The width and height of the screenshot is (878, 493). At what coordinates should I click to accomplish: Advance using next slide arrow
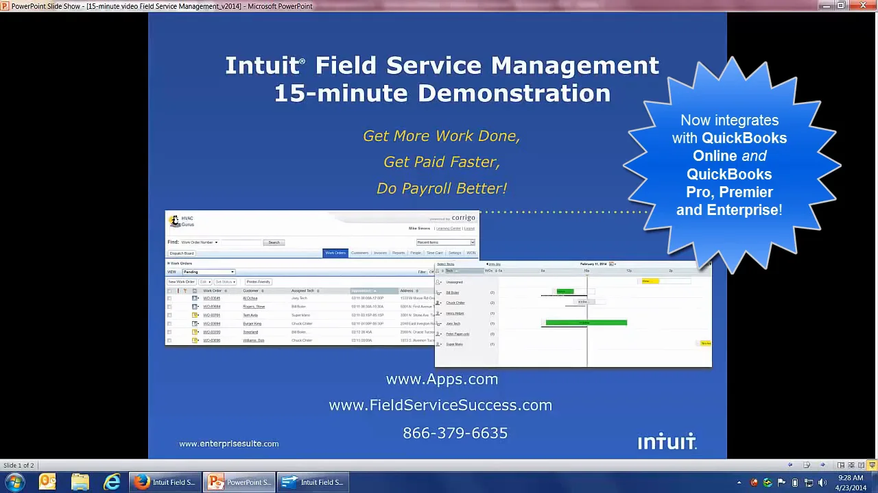[x=822, y=465]
